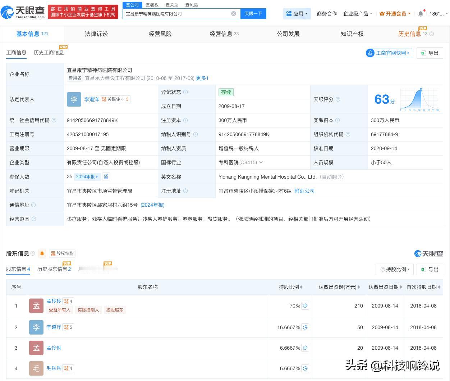Export the shareholder table with 导出

coord(430,269)
